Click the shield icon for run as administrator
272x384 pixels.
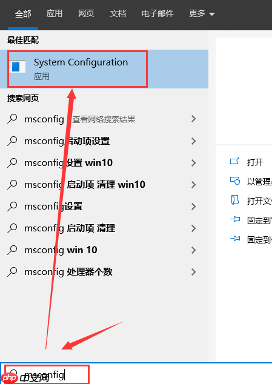235,181
